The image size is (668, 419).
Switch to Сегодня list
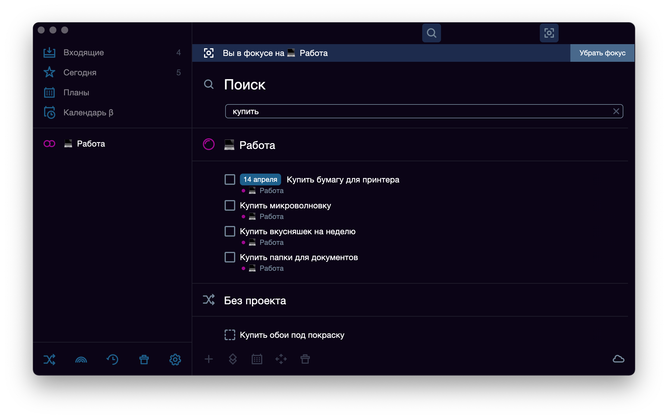click(x=112, y=73)
